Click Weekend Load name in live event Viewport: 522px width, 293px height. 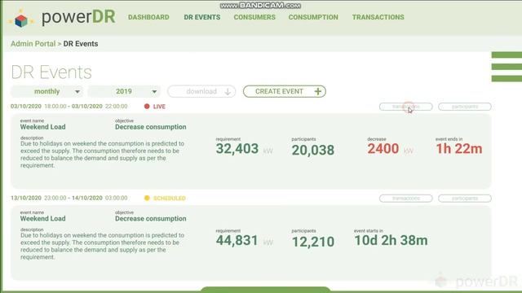coord(43,127)
